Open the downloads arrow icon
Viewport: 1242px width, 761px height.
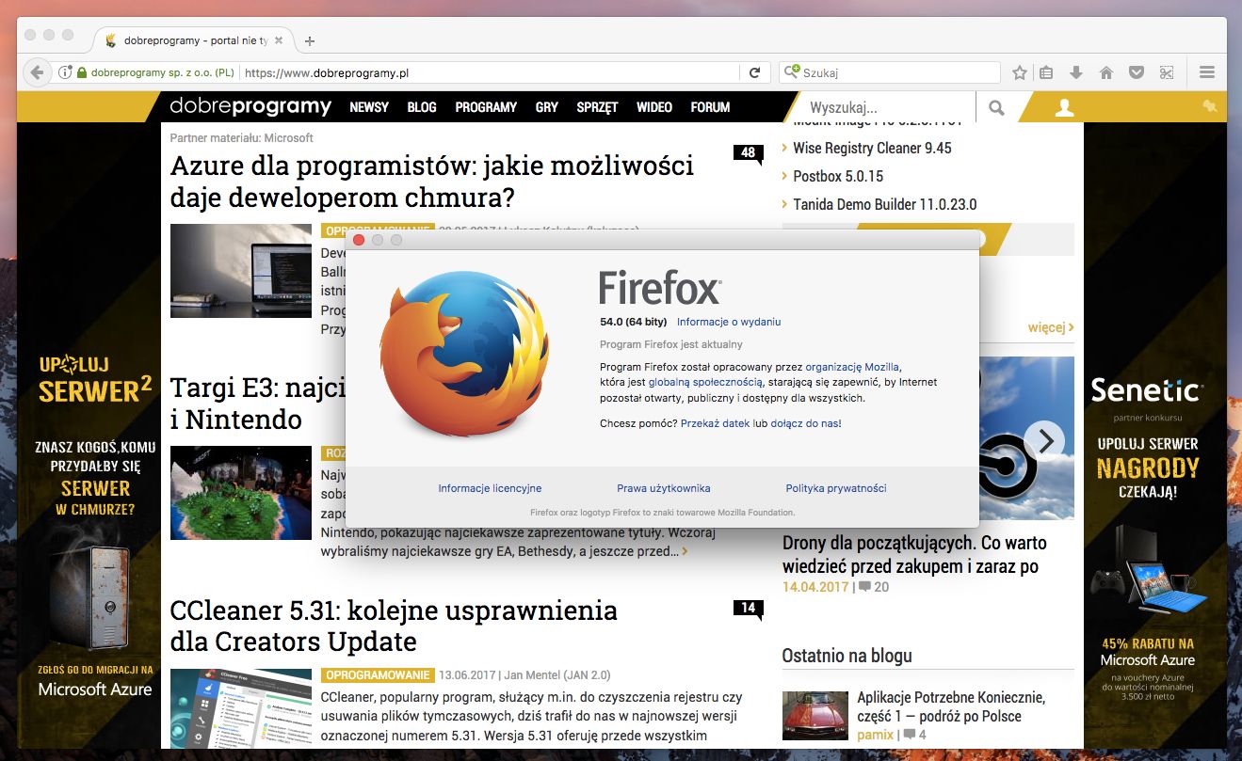click(1076, 72)
